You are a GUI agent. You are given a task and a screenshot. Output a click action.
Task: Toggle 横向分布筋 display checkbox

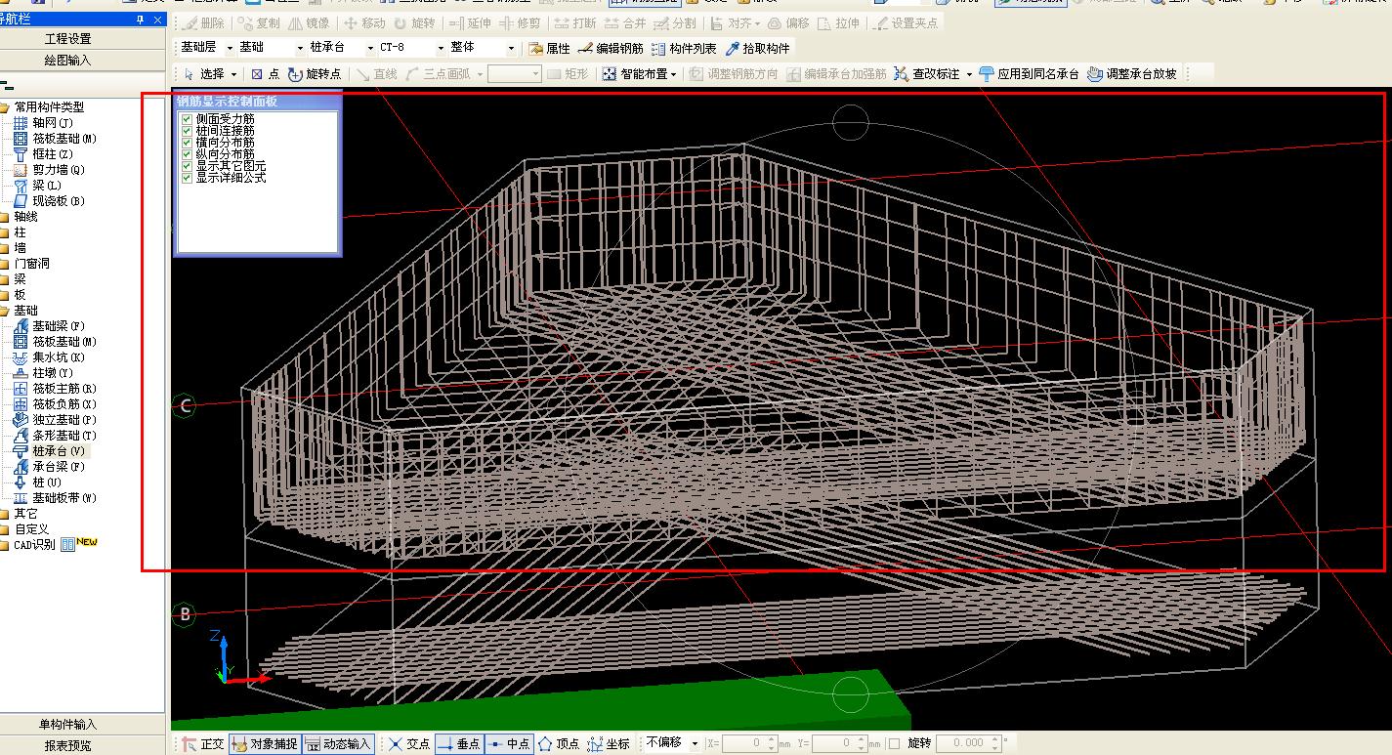pyautogui.click(x=187, y=143)
